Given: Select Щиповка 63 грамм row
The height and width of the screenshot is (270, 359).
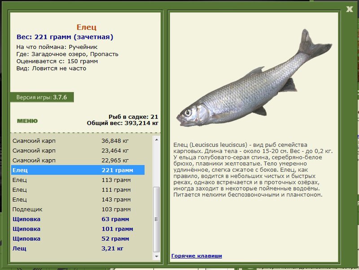Looking at the screenshot, I should pyautogui.click(x=78, y=219).
